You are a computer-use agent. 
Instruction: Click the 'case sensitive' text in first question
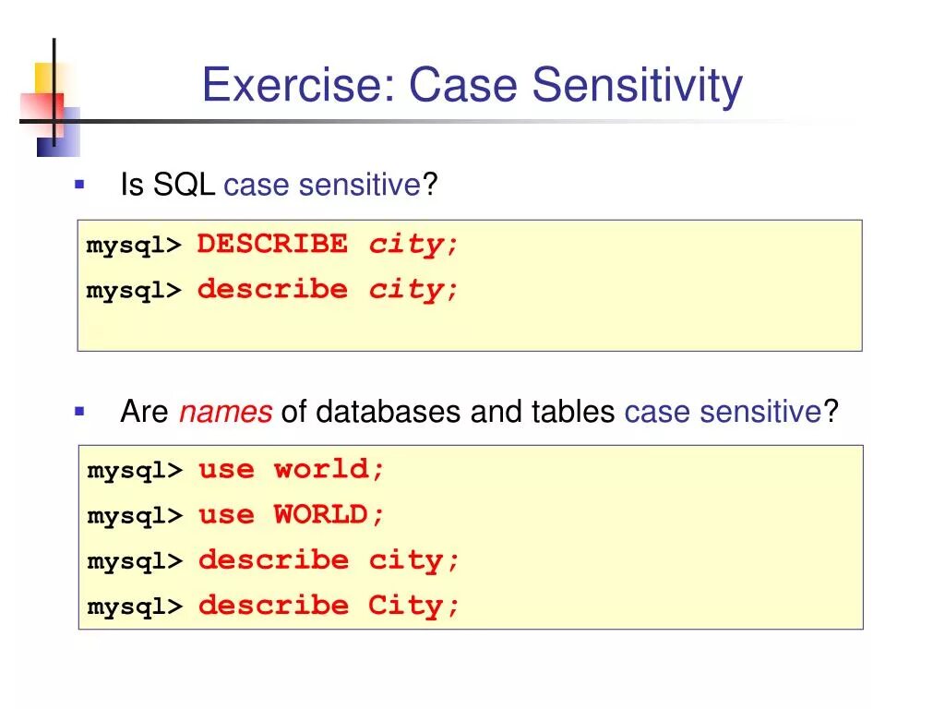pos(322,186)
